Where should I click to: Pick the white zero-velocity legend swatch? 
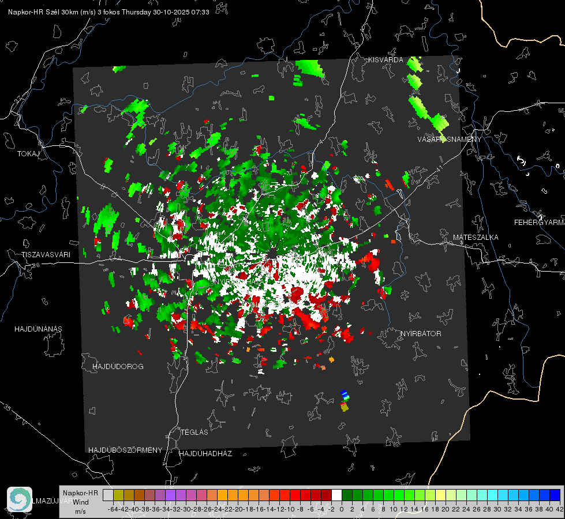(x=336, y=495)
